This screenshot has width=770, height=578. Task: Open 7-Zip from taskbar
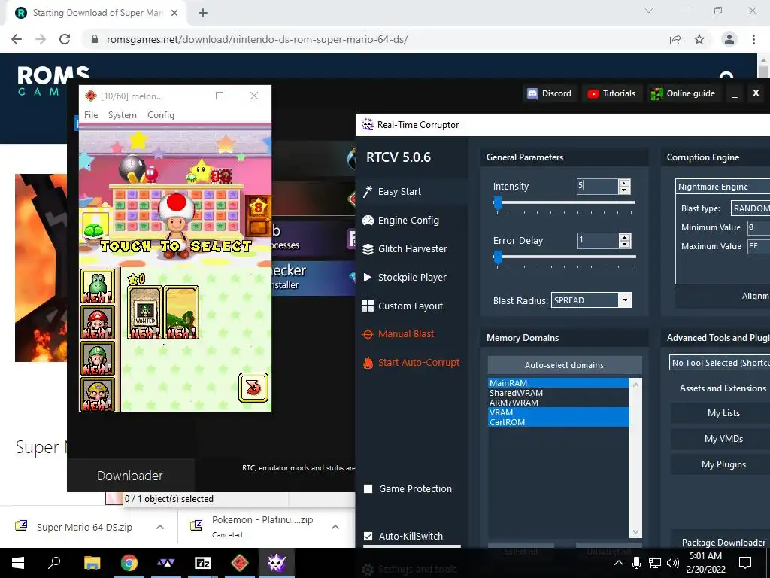(x=203, y=563)
